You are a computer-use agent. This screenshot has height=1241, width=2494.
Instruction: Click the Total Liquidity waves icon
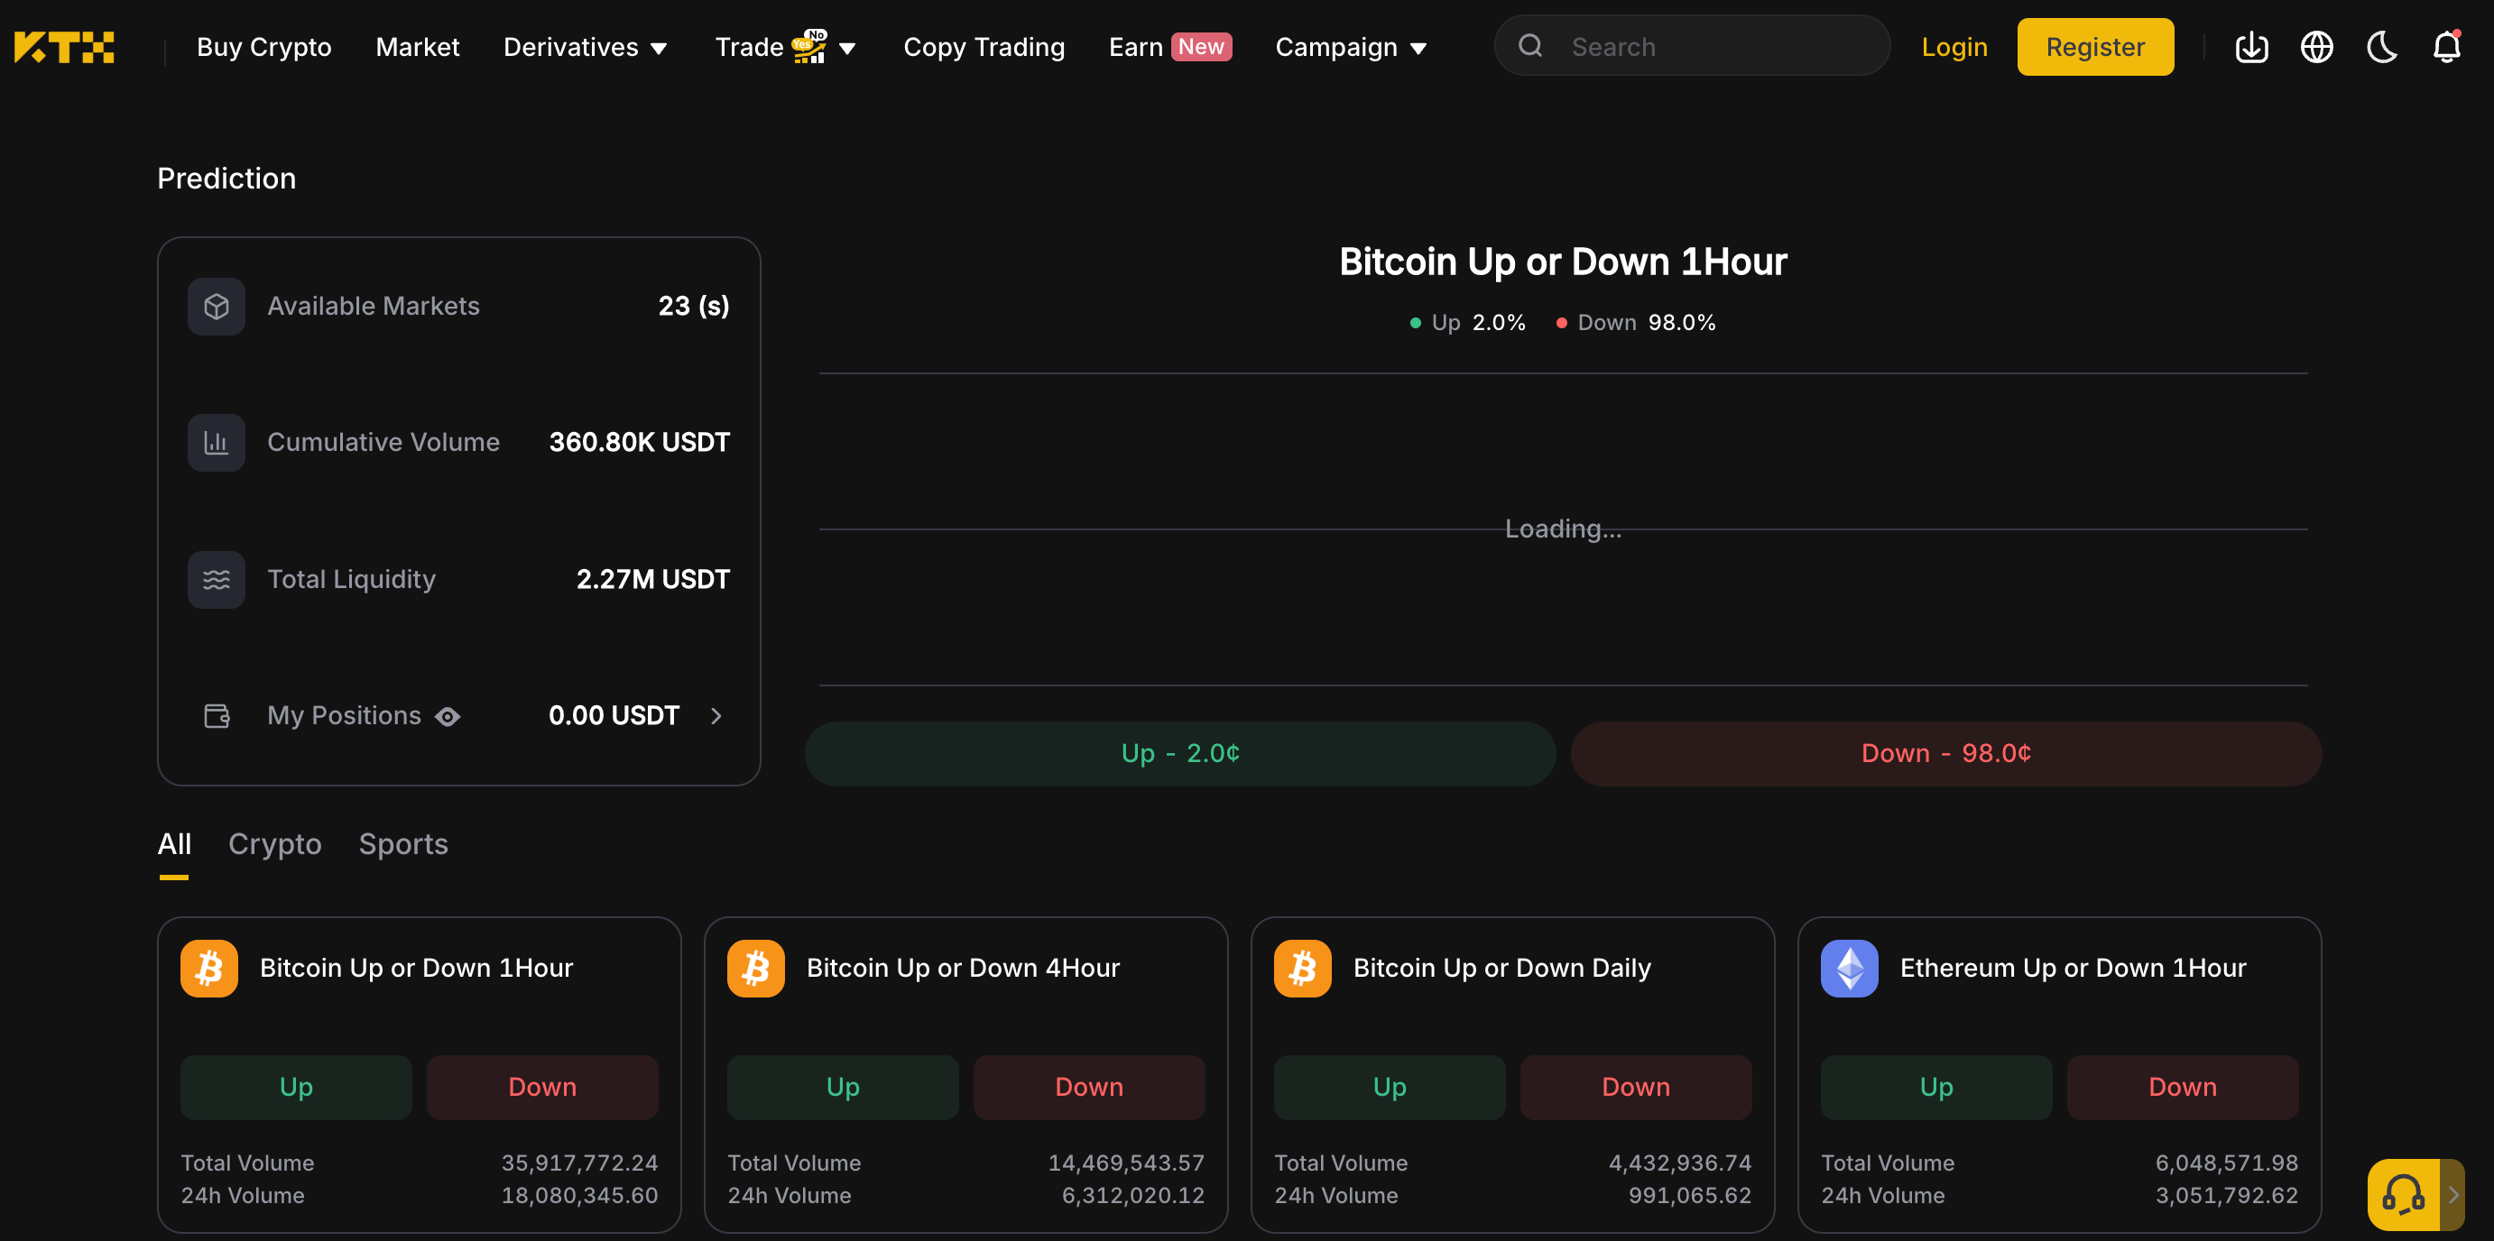pyautogui.click(x=216, y=579)
